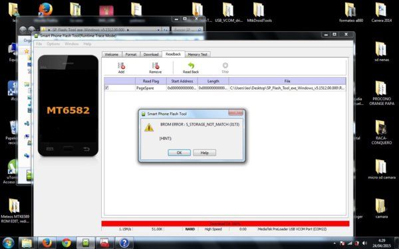Open File Explorer from taskbar
This screenshot has width=399, height=249.
click(27, 243)
